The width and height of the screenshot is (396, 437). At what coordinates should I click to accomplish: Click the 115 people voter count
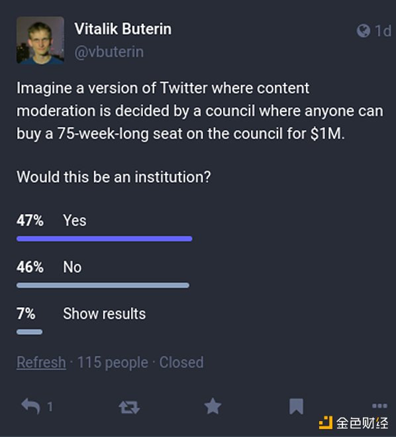click(113, 362)
